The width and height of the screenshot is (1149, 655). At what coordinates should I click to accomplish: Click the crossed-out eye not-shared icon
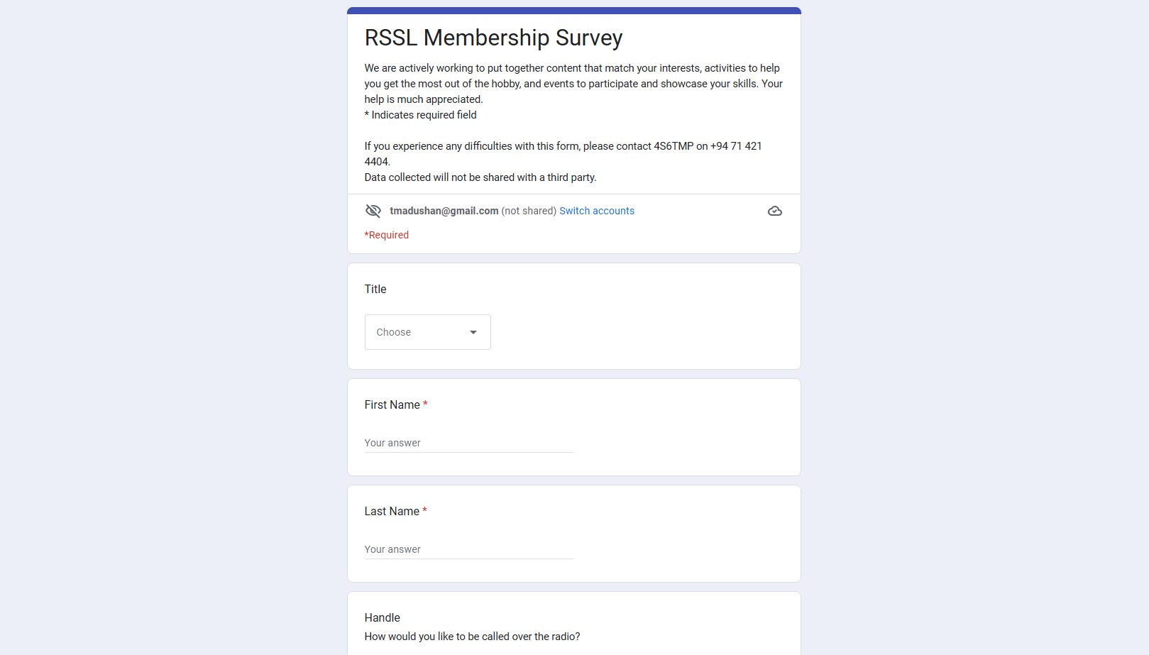point(373,211)
